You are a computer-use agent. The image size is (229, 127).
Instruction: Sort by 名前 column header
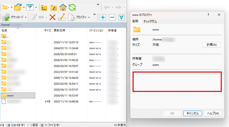pos(18,30)
